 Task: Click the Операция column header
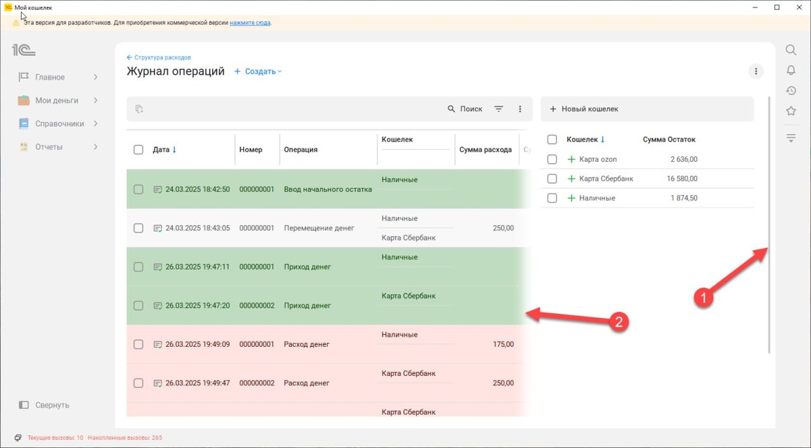point(301,150)
